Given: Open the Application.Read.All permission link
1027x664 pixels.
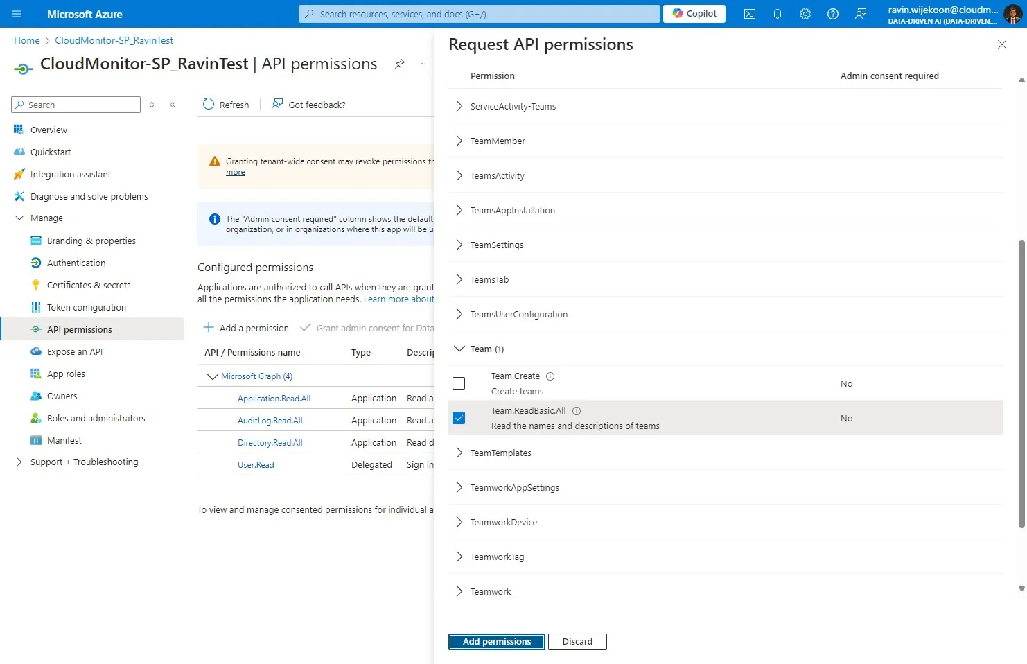Looking at the screenshot, I should (x=274, y=399).
